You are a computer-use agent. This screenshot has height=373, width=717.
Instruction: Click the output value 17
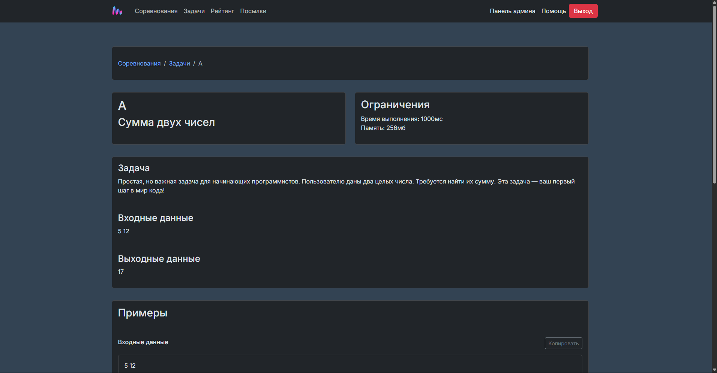[x=121, y=272]
